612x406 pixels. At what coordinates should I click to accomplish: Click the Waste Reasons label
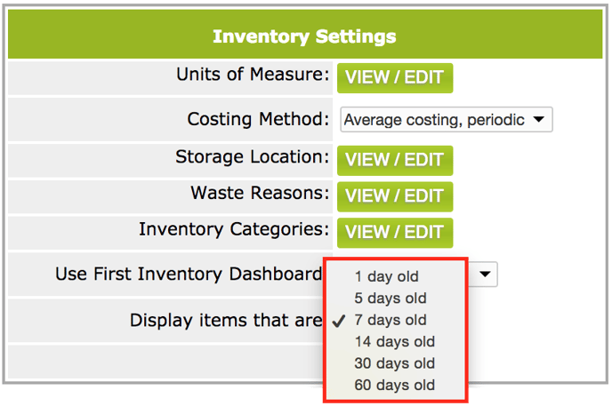pos(260,194)
